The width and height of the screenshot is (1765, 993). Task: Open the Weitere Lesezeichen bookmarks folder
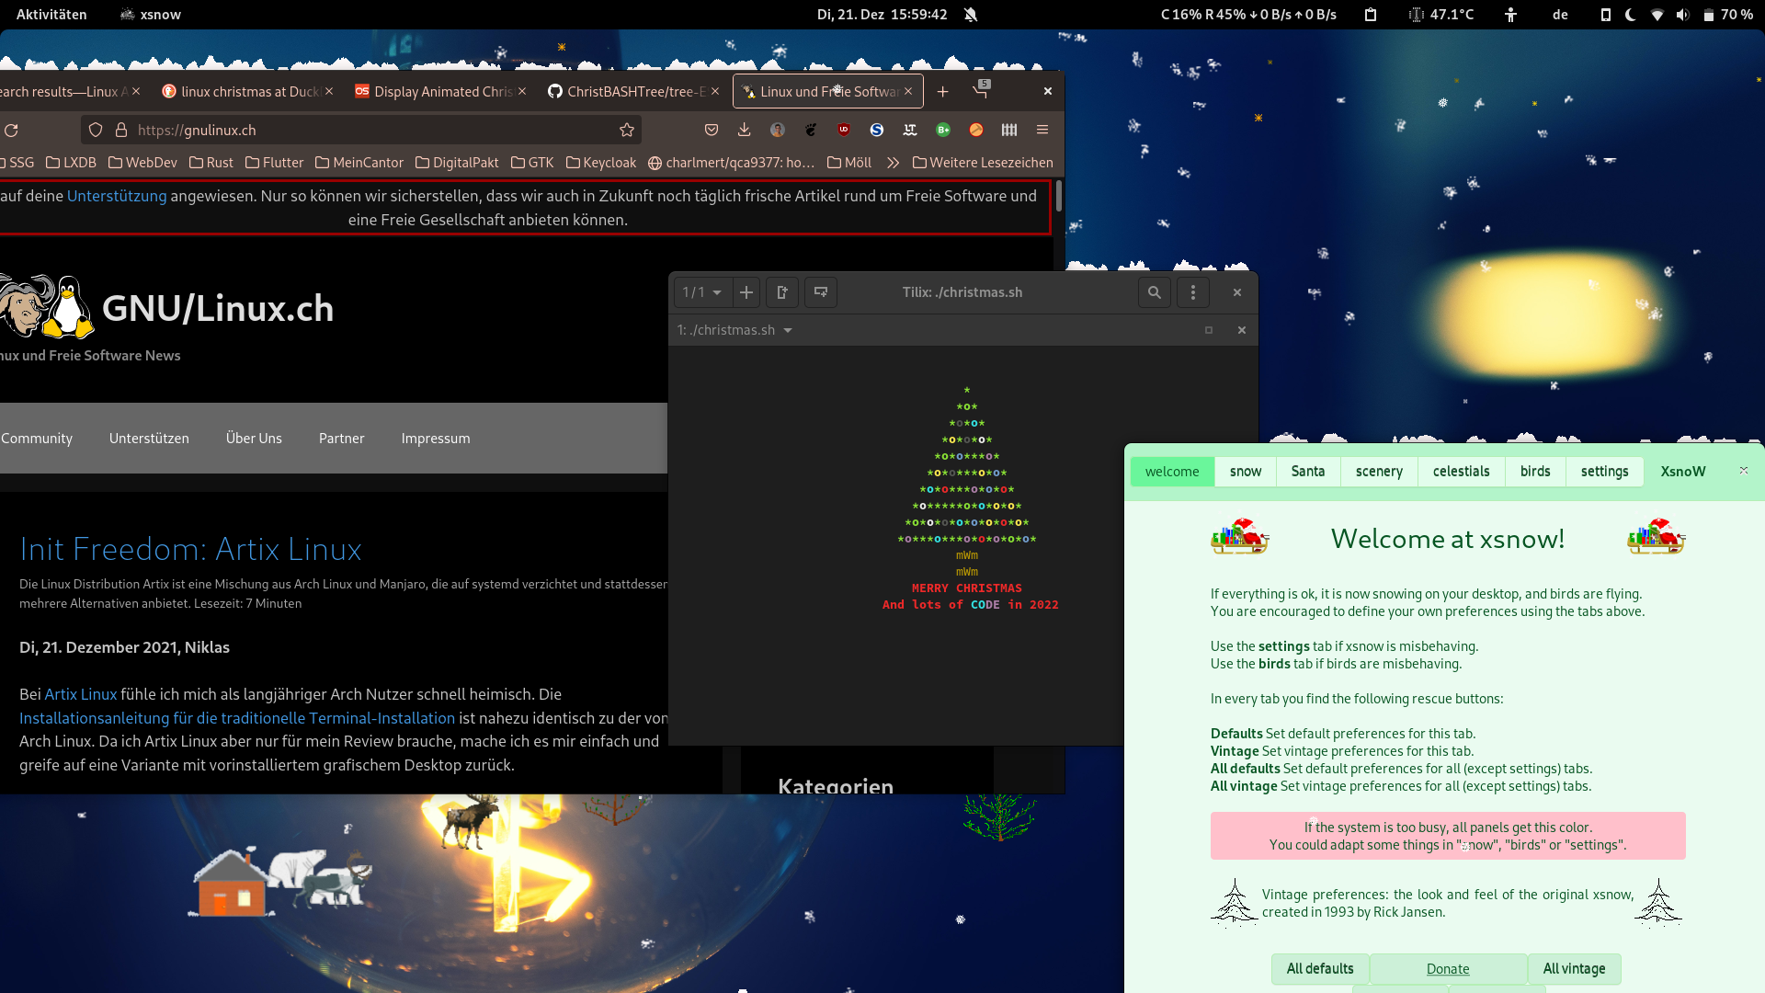tap(983, 163)
